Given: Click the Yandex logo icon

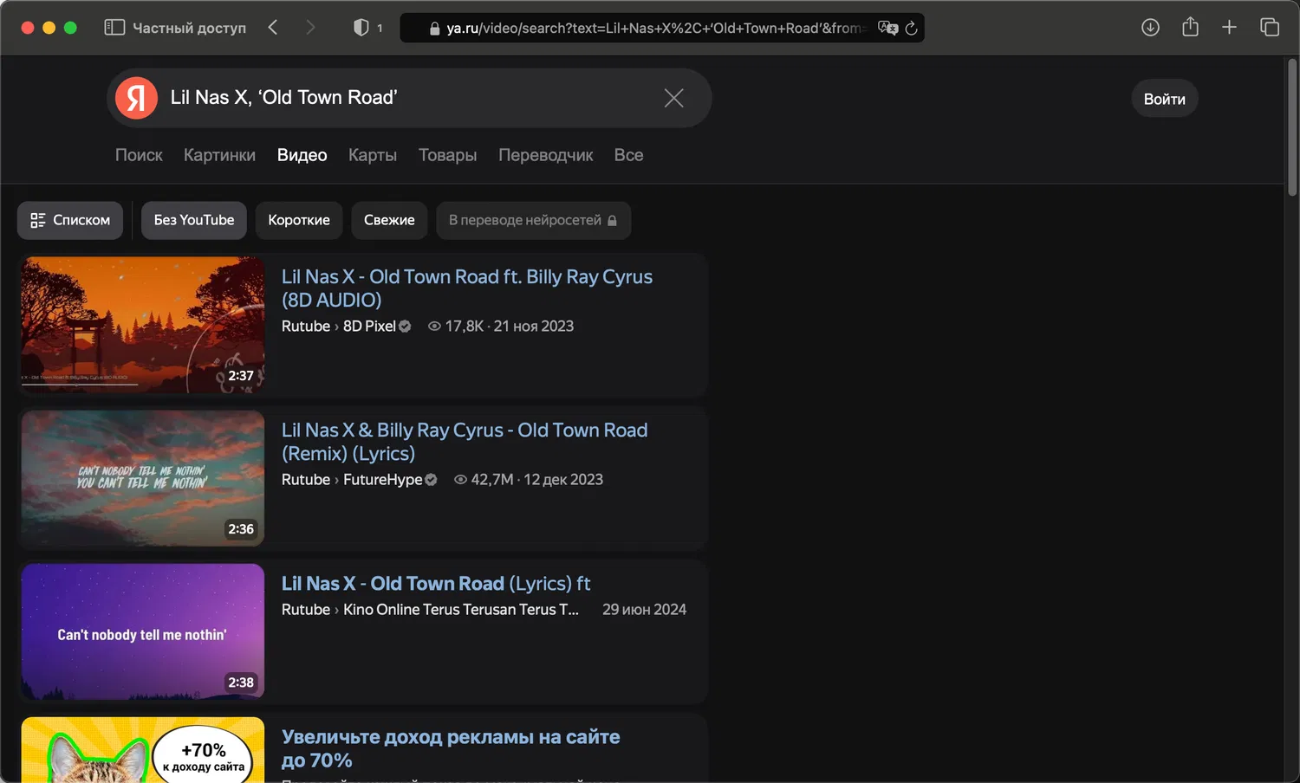Looking at the screenshot, I should [136, 98].
